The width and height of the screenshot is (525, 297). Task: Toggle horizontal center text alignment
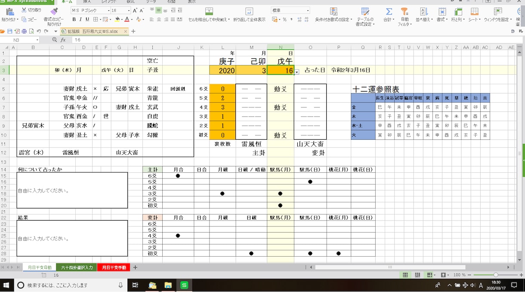pos(159,19)
